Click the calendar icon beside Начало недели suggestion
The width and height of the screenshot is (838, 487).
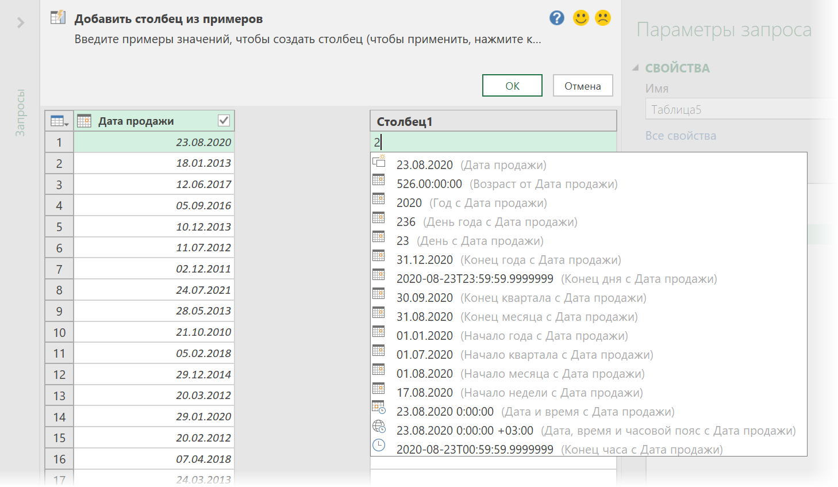point(379,388)
